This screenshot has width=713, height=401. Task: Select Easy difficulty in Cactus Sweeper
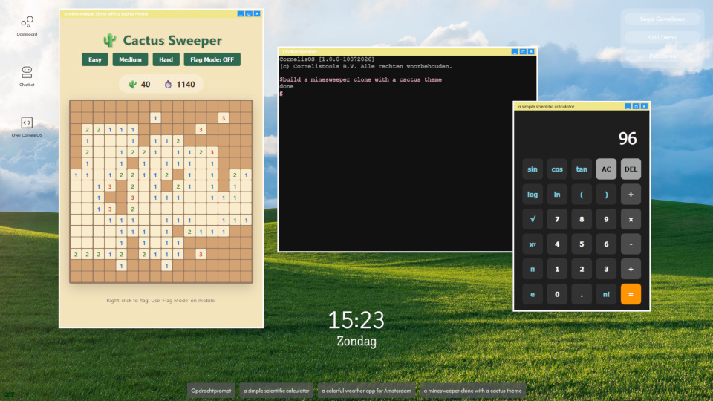point(94,59)
